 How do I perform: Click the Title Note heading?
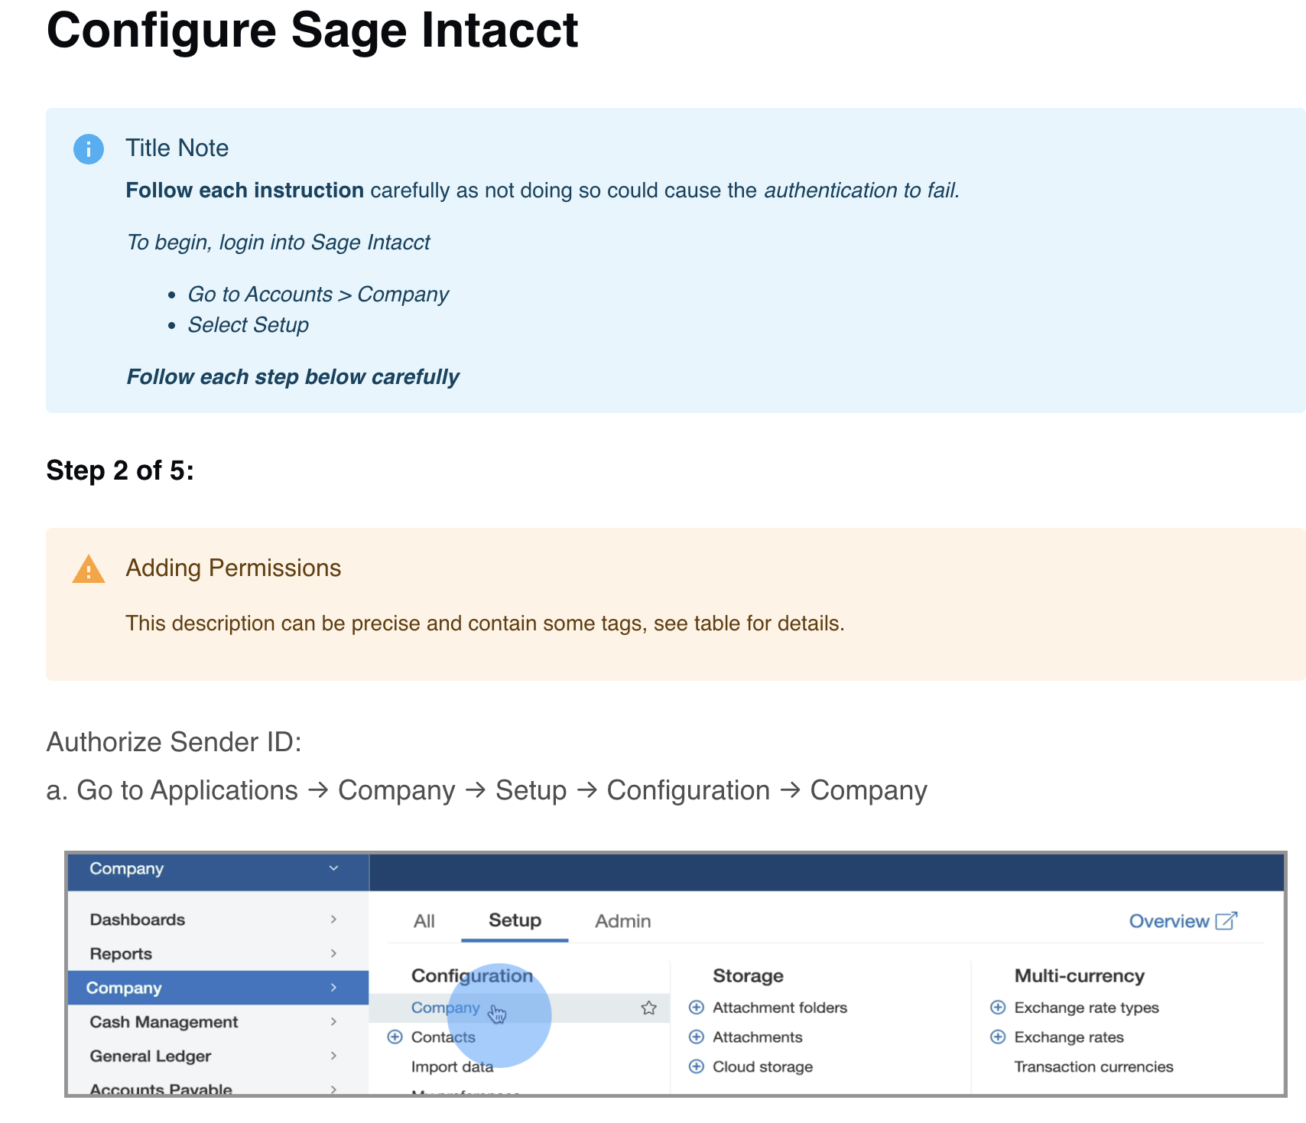[x=177, y=148]
